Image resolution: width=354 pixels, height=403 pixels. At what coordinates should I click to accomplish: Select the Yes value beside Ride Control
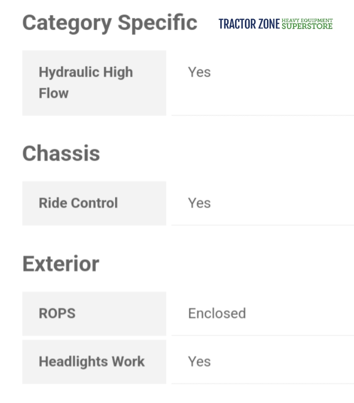(199, 203)
